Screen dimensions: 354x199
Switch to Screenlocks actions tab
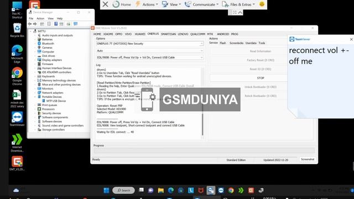point(236,43)
